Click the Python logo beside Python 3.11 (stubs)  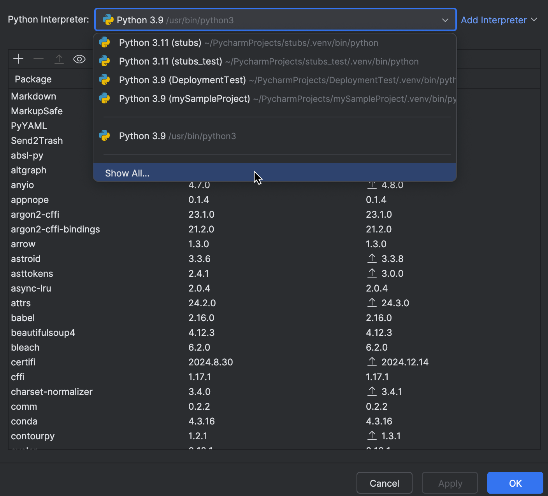pos(104,42)
